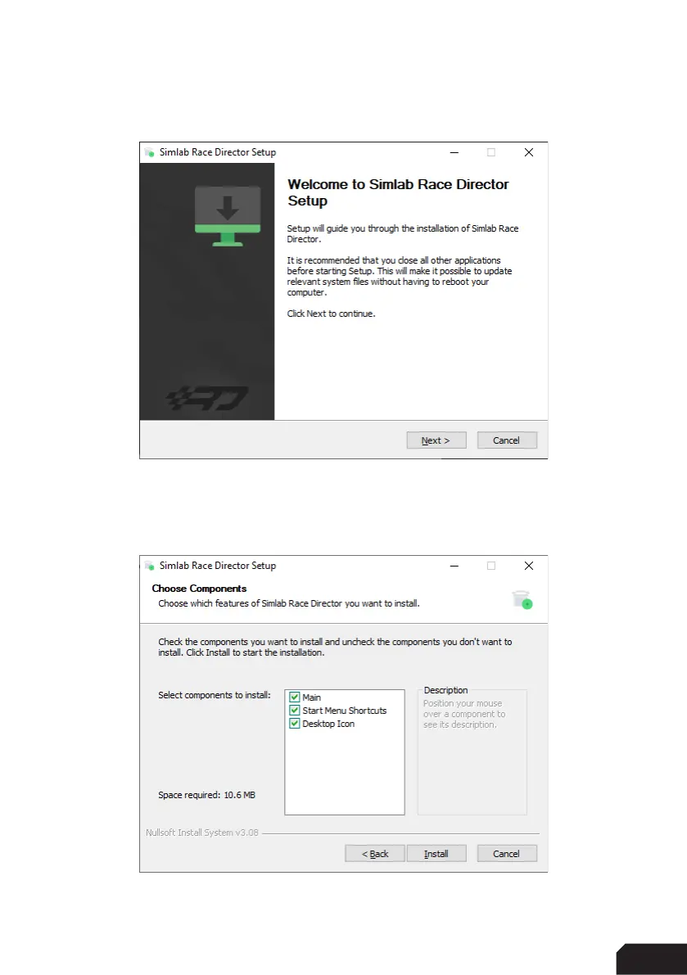Viewport: 687px width, 975px height.
Task: Click the Select components to install label
Action: tap(215, 695)
